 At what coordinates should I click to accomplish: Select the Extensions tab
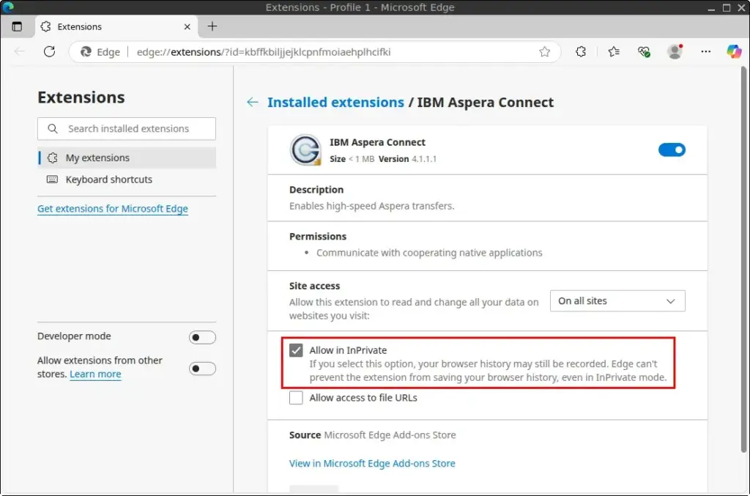tap(116, 27)
